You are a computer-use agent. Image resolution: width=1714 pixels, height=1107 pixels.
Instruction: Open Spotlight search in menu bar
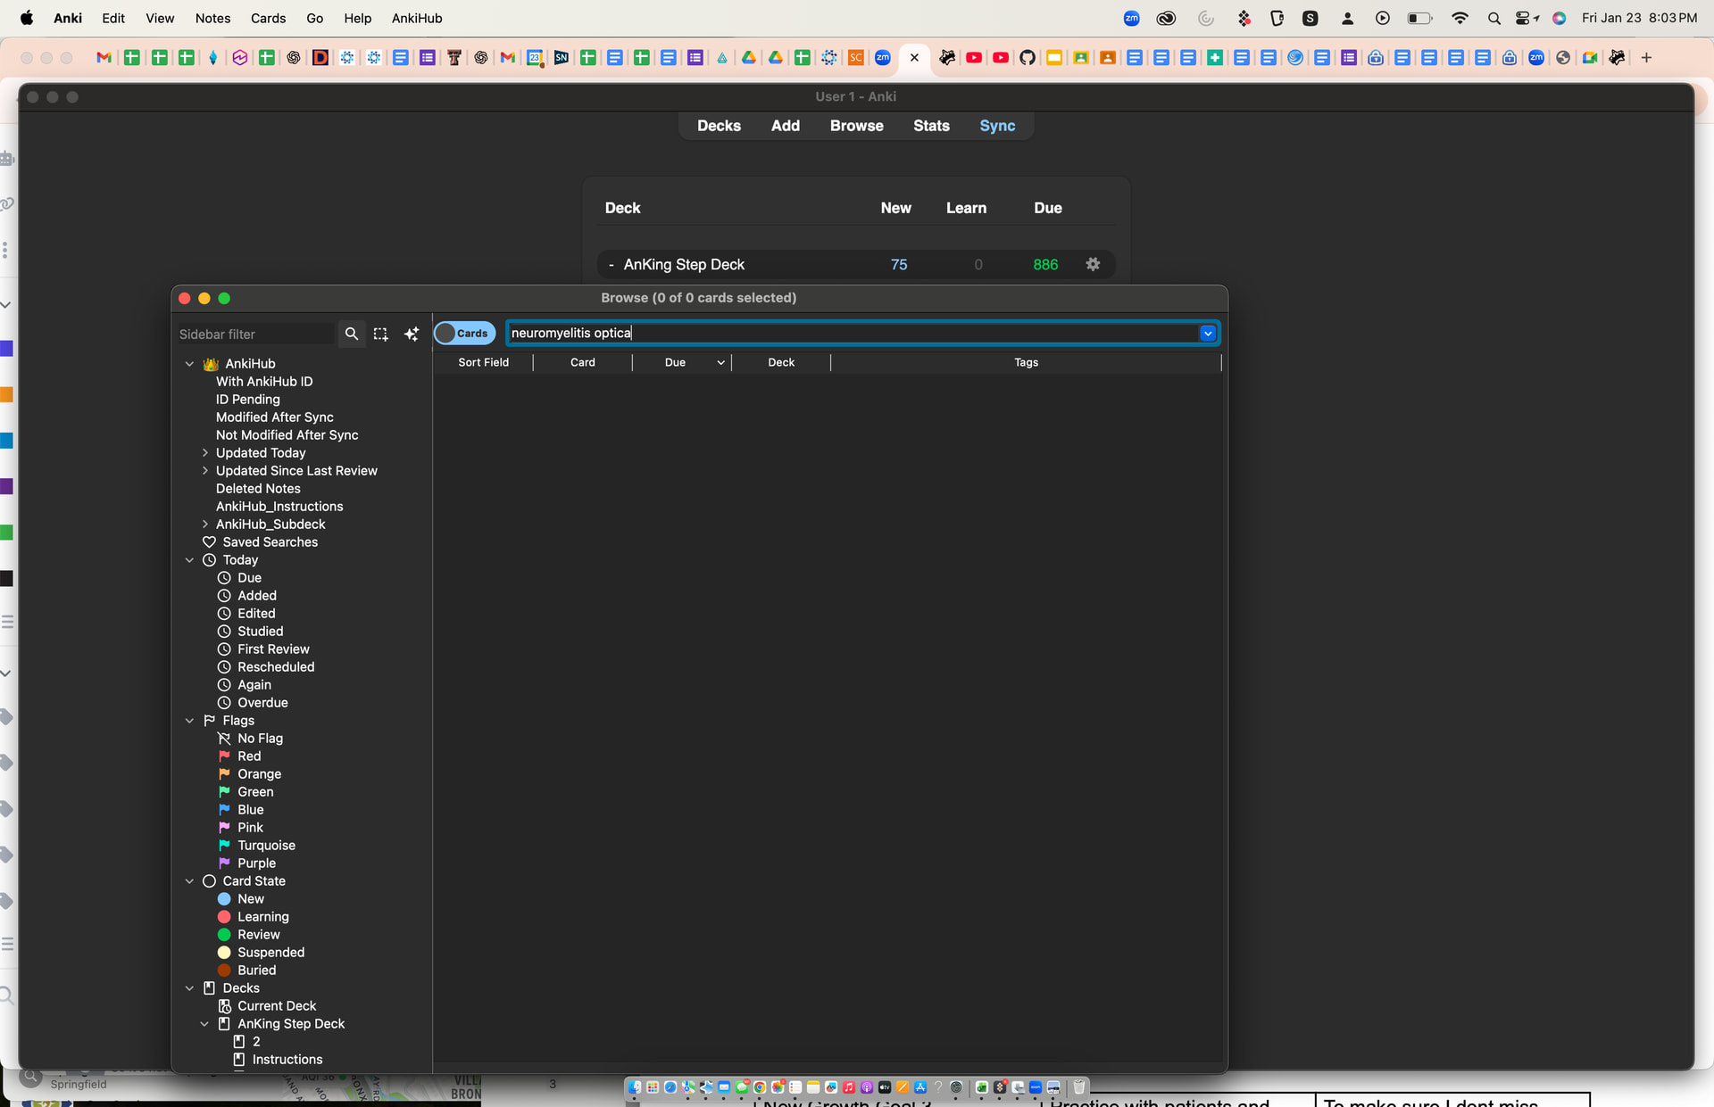[x=1494, y=18]
